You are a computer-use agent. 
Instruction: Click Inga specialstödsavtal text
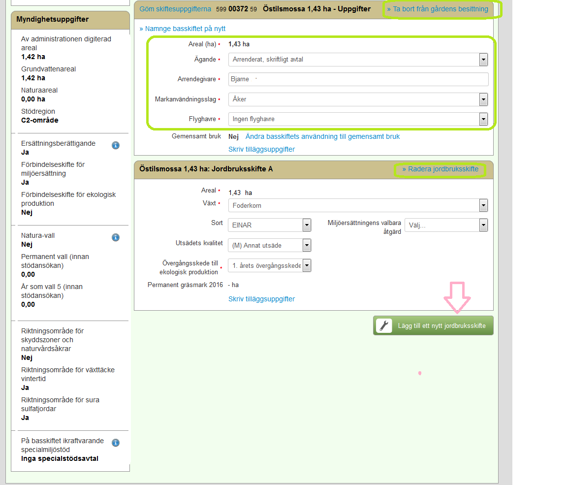point(60,458)
